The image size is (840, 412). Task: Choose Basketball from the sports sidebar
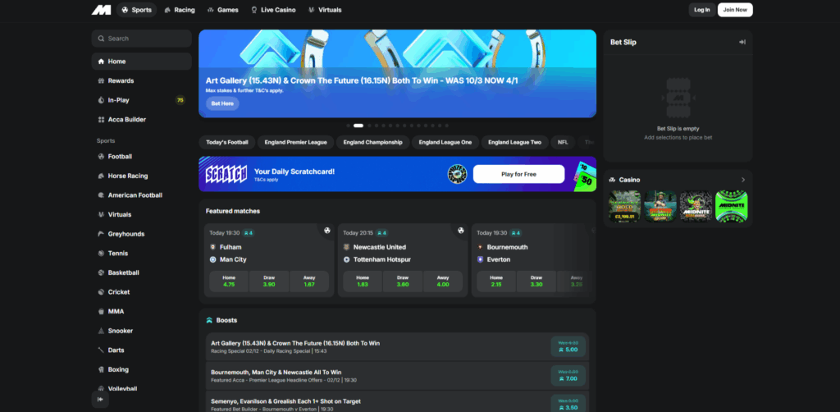tap(123, 272)
